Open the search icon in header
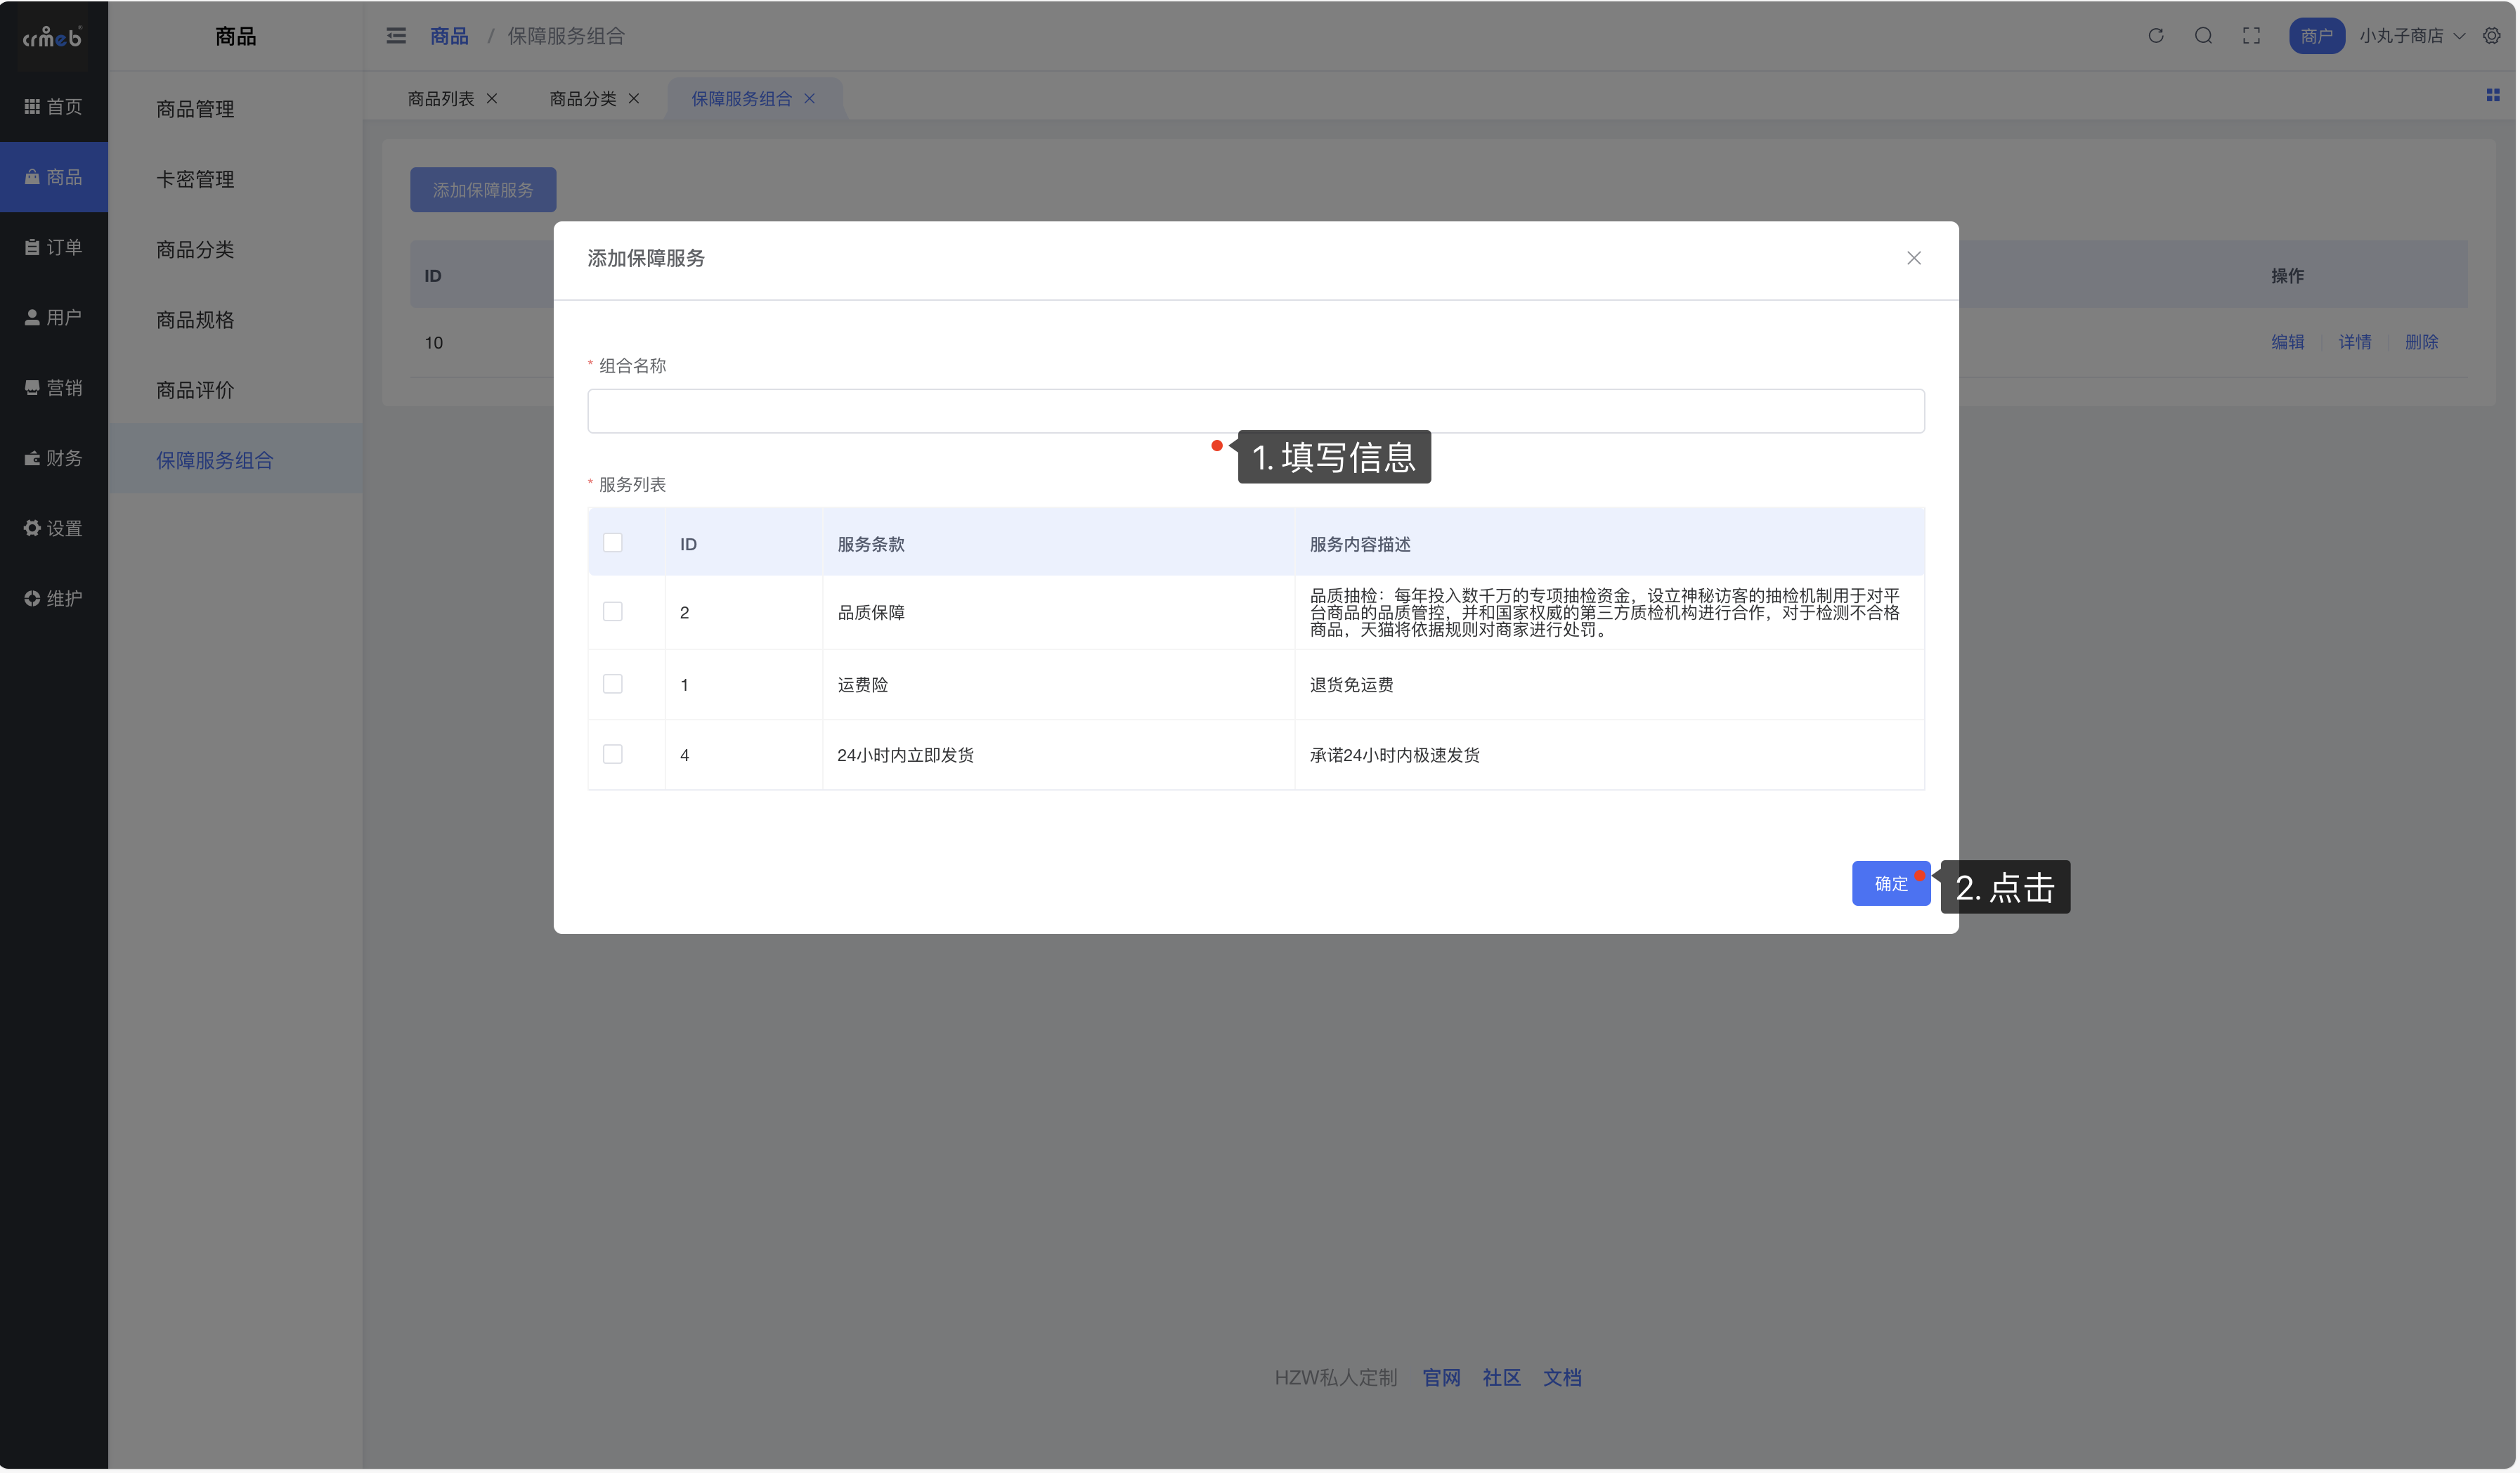The height and width of the screenshot is (1473, 2520). [x=2203, y=36]
